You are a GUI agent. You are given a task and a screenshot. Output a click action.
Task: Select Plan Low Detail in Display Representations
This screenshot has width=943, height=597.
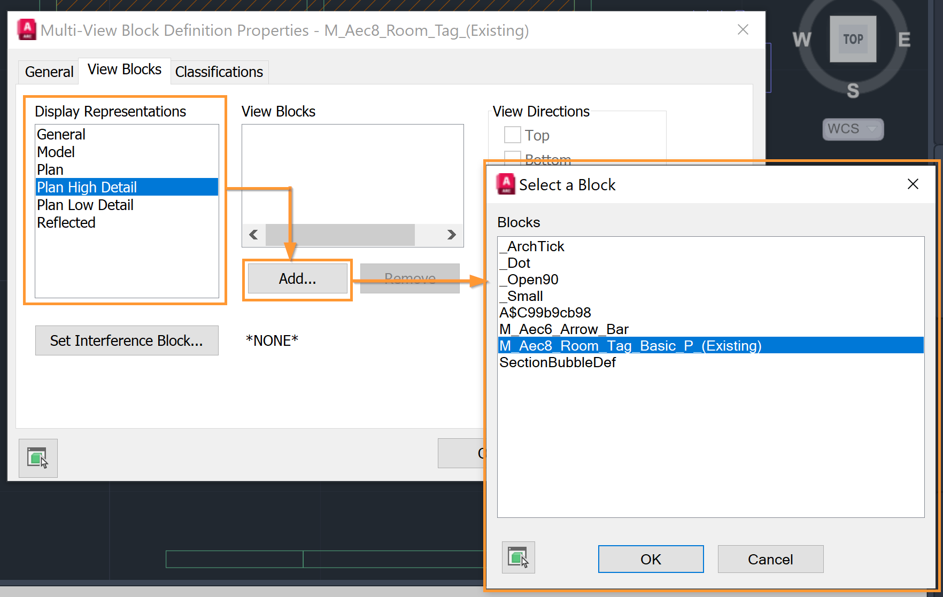tap(85, 205)
